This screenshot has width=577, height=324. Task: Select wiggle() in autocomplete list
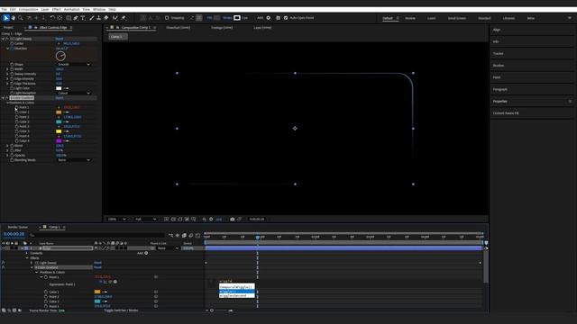236,292
